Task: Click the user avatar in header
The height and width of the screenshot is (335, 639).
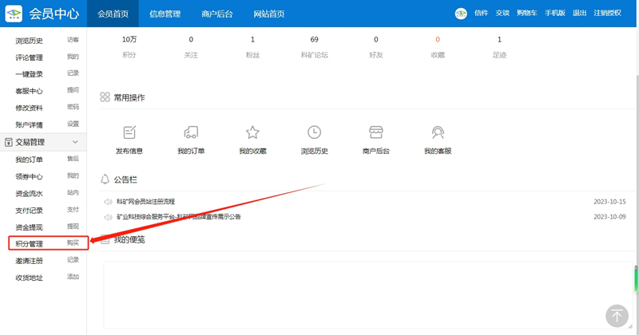Action: point(461,14)
